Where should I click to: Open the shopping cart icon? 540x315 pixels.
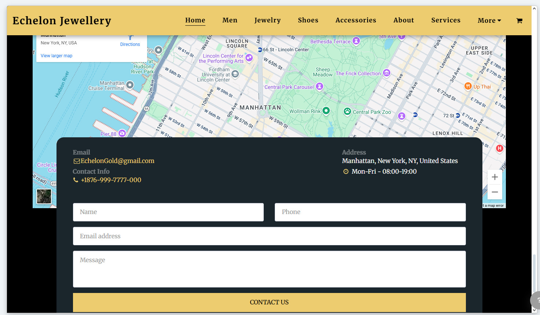pos(519,21)
